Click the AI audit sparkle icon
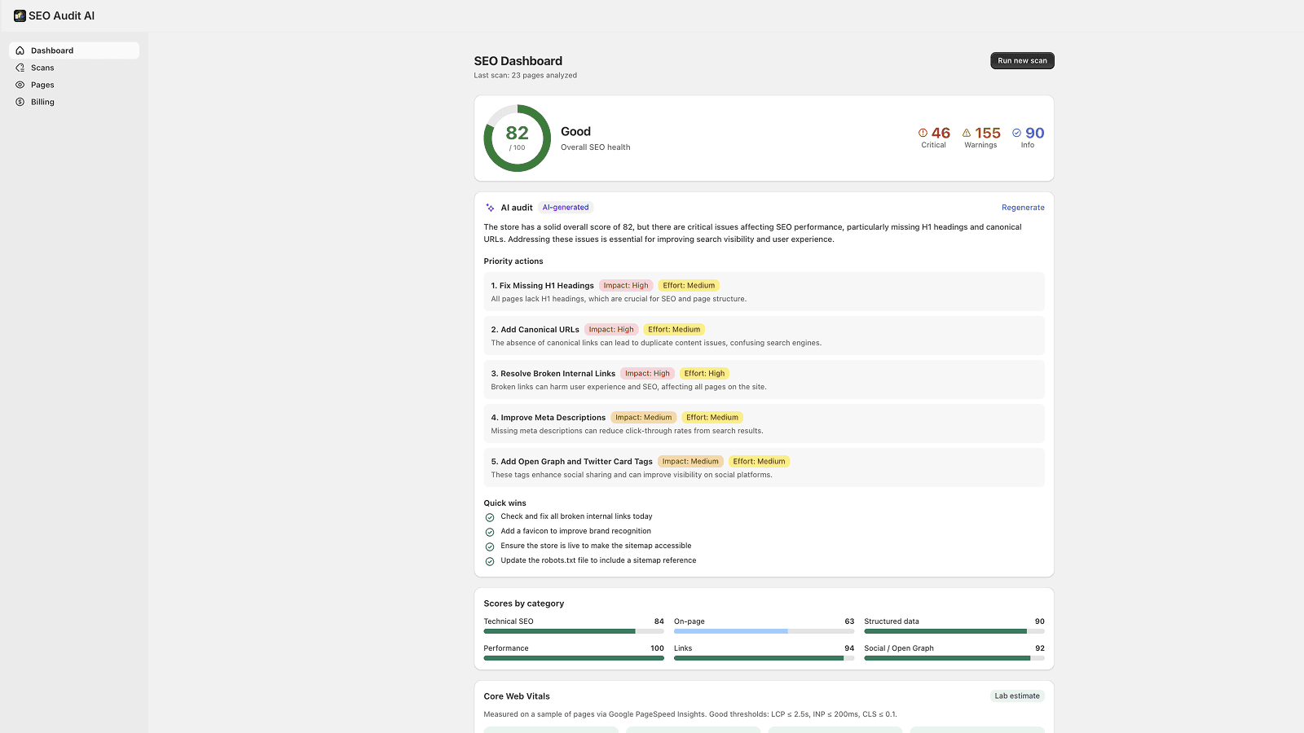1304x733 pixels. (490, 208)
